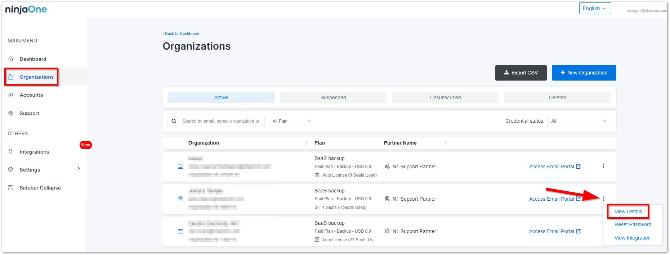The height and width of the screenshot is (255, 670).
Task: Click '1 Seats (0 Seats Used)' text
Action: (x=344, y=208)
